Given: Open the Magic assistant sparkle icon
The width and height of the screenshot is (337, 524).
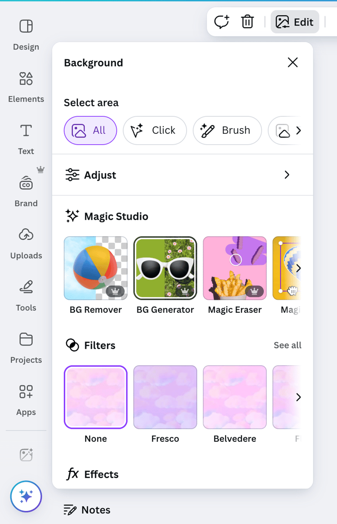Looking at the screenshot, I should (x=26, y=496).
